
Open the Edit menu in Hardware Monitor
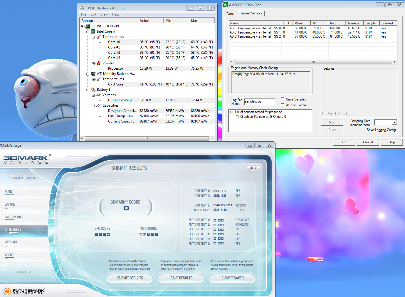[93, 14]
